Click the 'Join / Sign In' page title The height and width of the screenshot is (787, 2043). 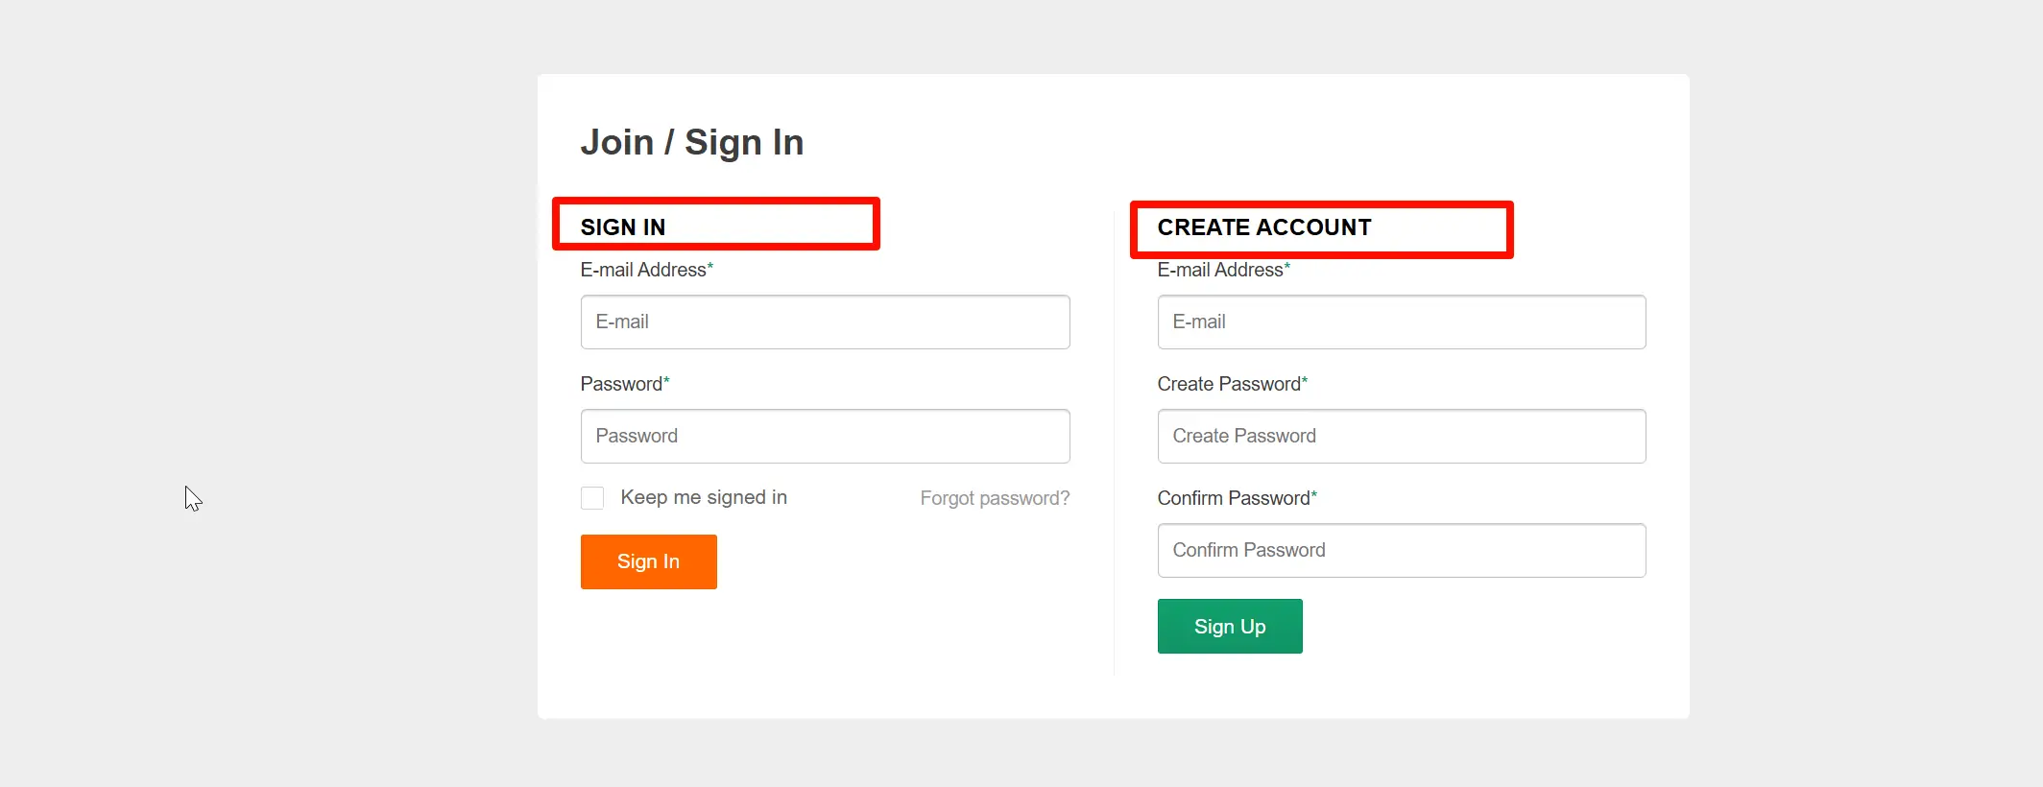point(691,142)
